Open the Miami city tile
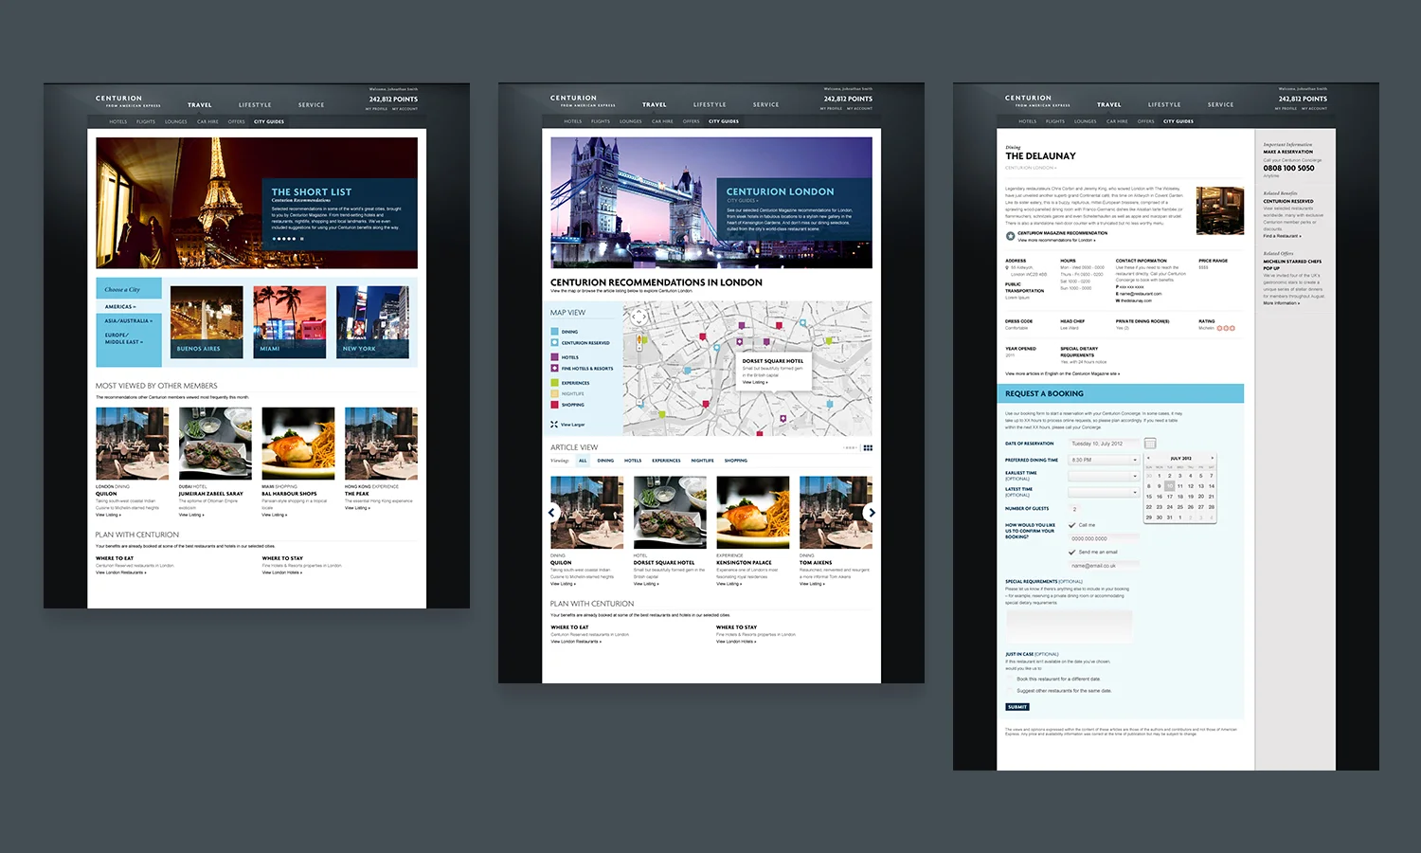Image resolution: width=1421 pixels, height=853 pixels. click(x=290, y=322)
